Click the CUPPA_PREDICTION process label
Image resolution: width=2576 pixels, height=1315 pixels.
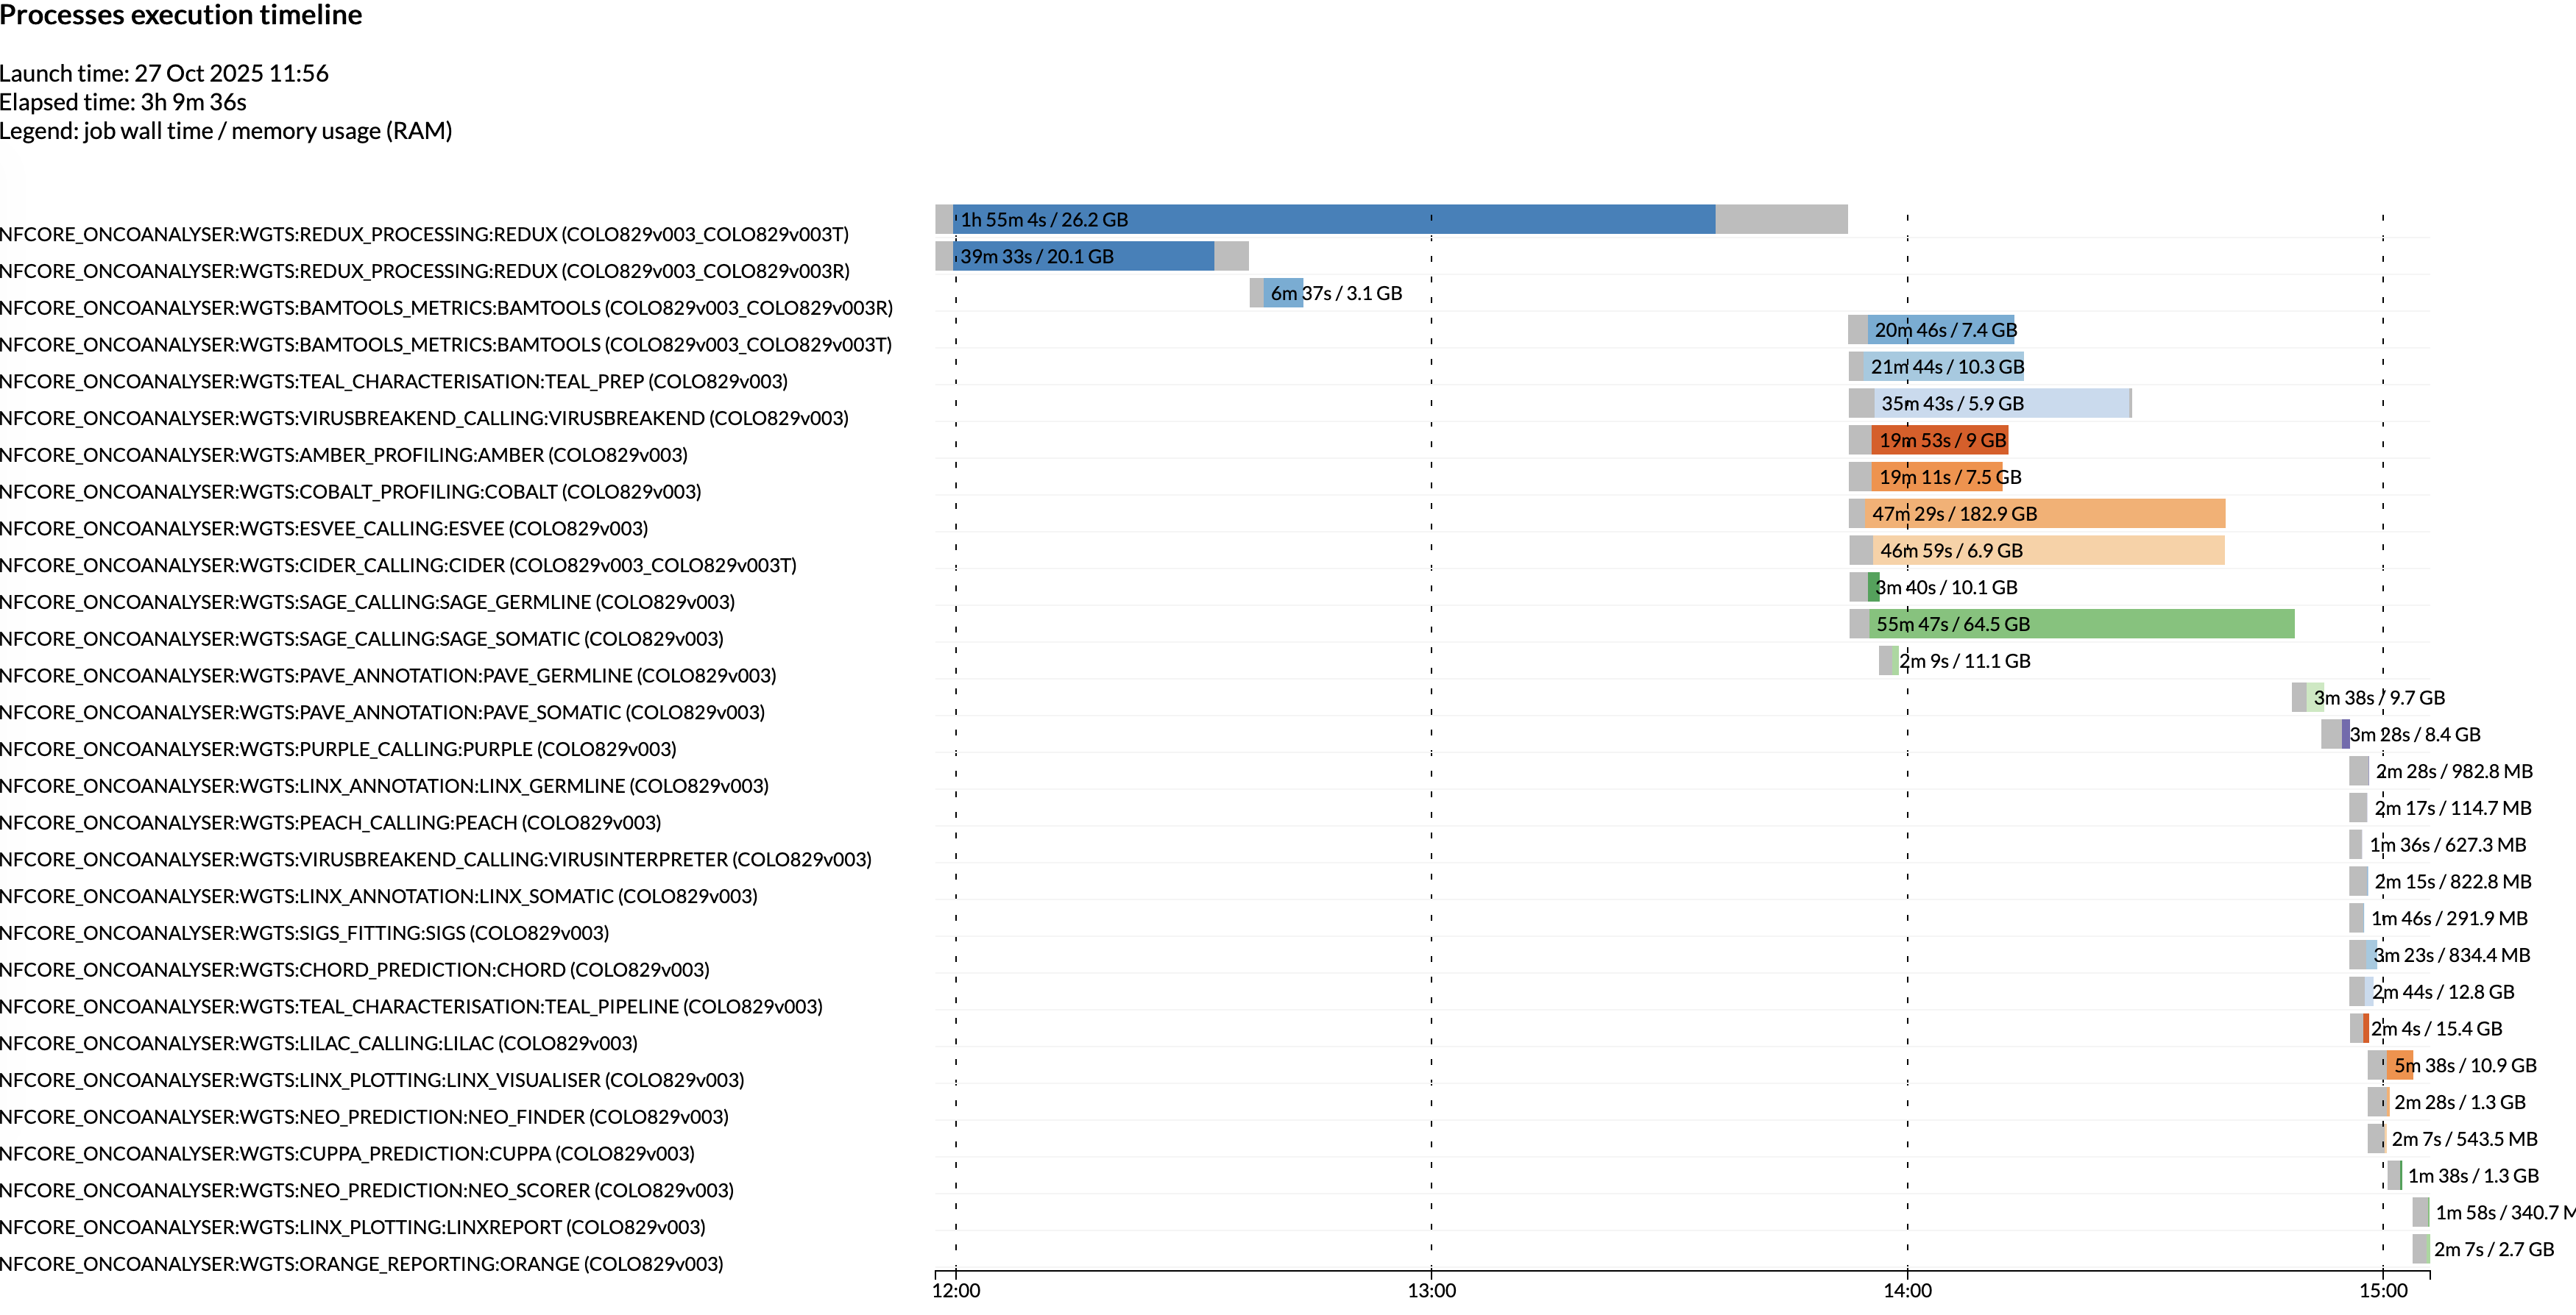tap(347, 1154)
